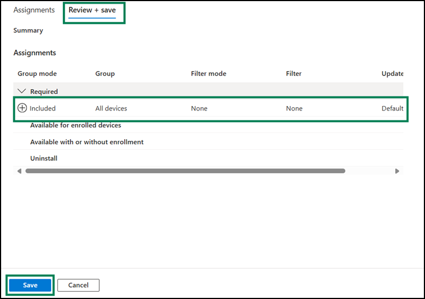The width and height of the screenshot is (425, 299).
Task: Expand the Included row plus icon
Action: tap(22, 108)
